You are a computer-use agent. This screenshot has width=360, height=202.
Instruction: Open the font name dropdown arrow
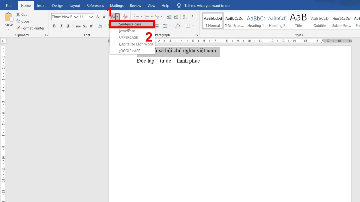tap(76, 17)
